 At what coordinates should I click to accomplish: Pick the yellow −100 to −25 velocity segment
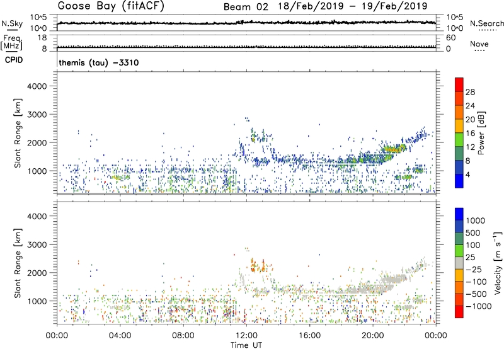click(x=459, y=275)
